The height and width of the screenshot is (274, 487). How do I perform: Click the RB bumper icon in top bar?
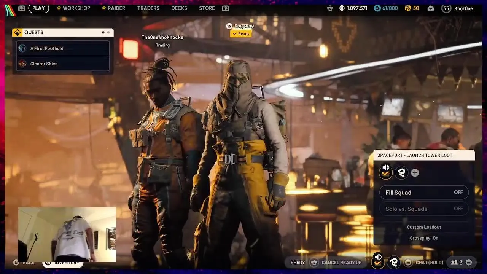[x=225, y=8]
